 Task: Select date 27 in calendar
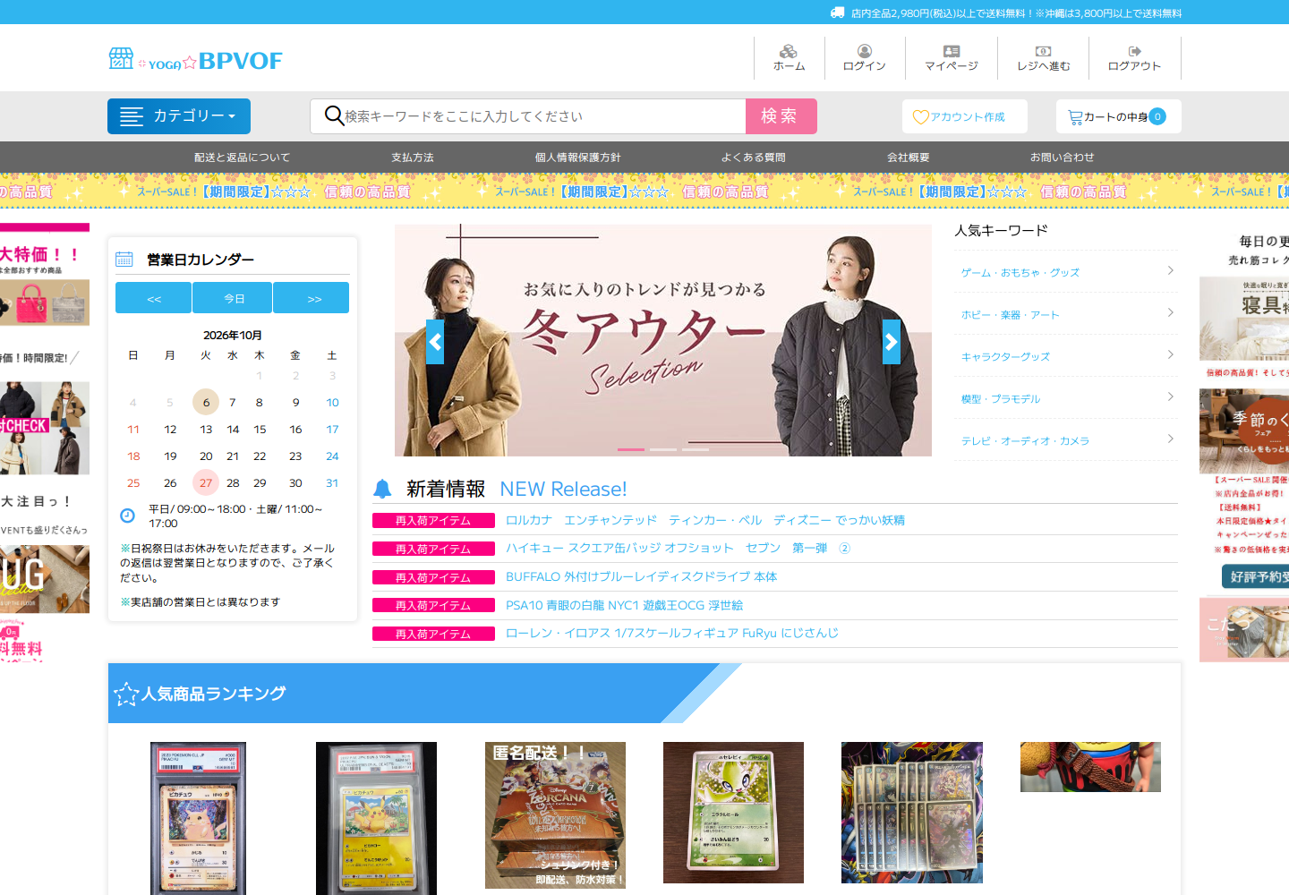[x=206, y=482]
